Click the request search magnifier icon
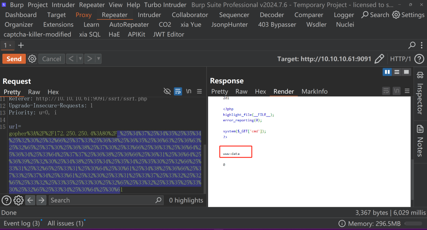This screenshot has height=230, width=427. (158, 200)
